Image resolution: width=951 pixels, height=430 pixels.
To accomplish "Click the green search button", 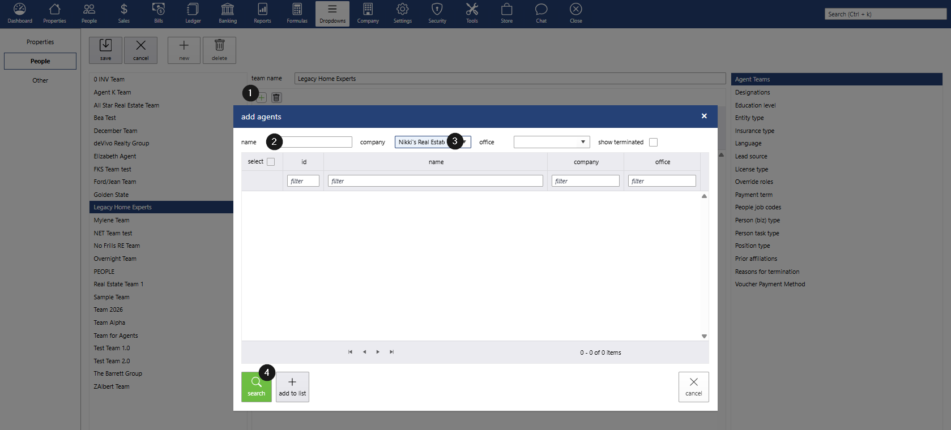I will [x=256, y=387].
